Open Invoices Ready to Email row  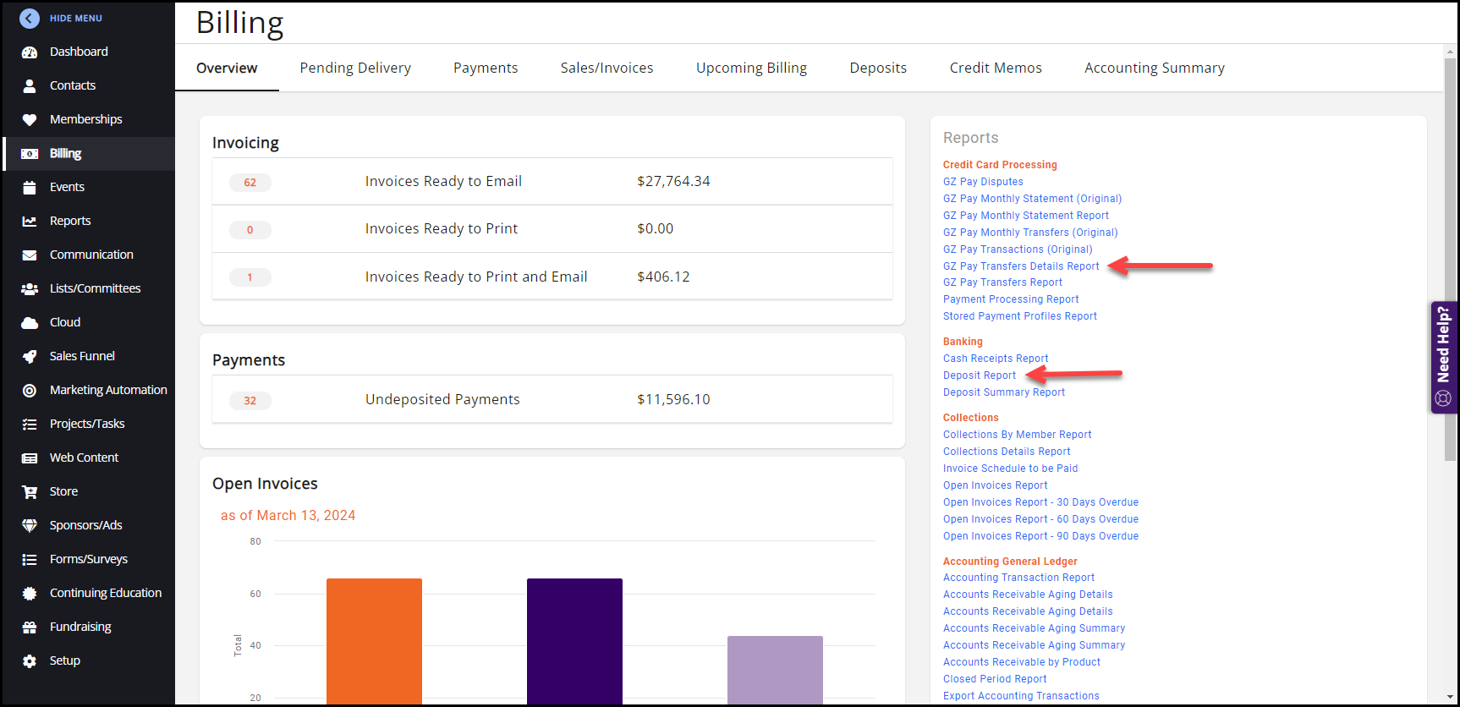552,181
